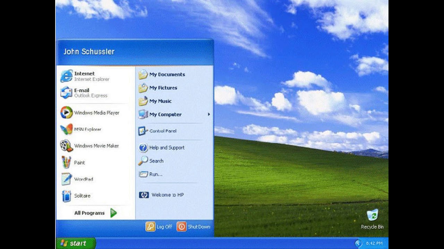This screenshot has height=249, width=444.
Task: Select the Search text label
Action: point(156,161)
